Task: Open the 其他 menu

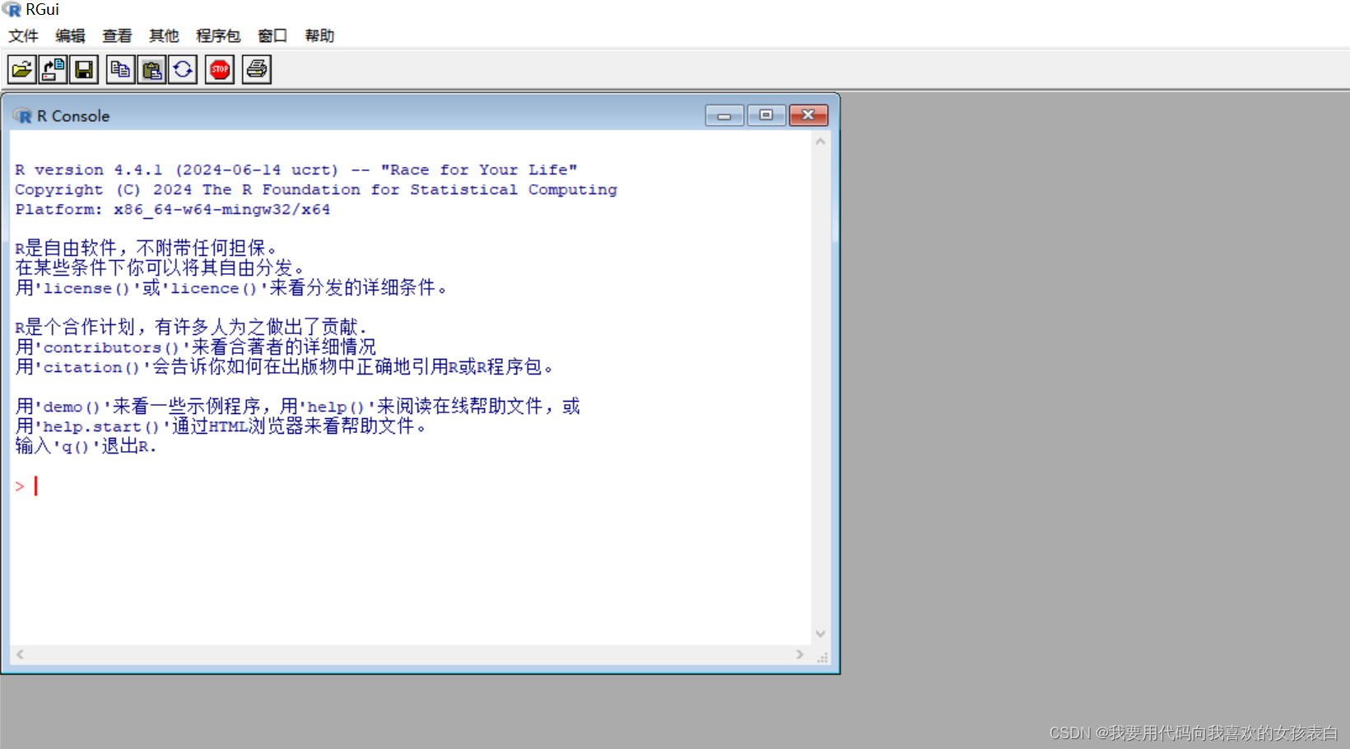Action: (164, 35)
